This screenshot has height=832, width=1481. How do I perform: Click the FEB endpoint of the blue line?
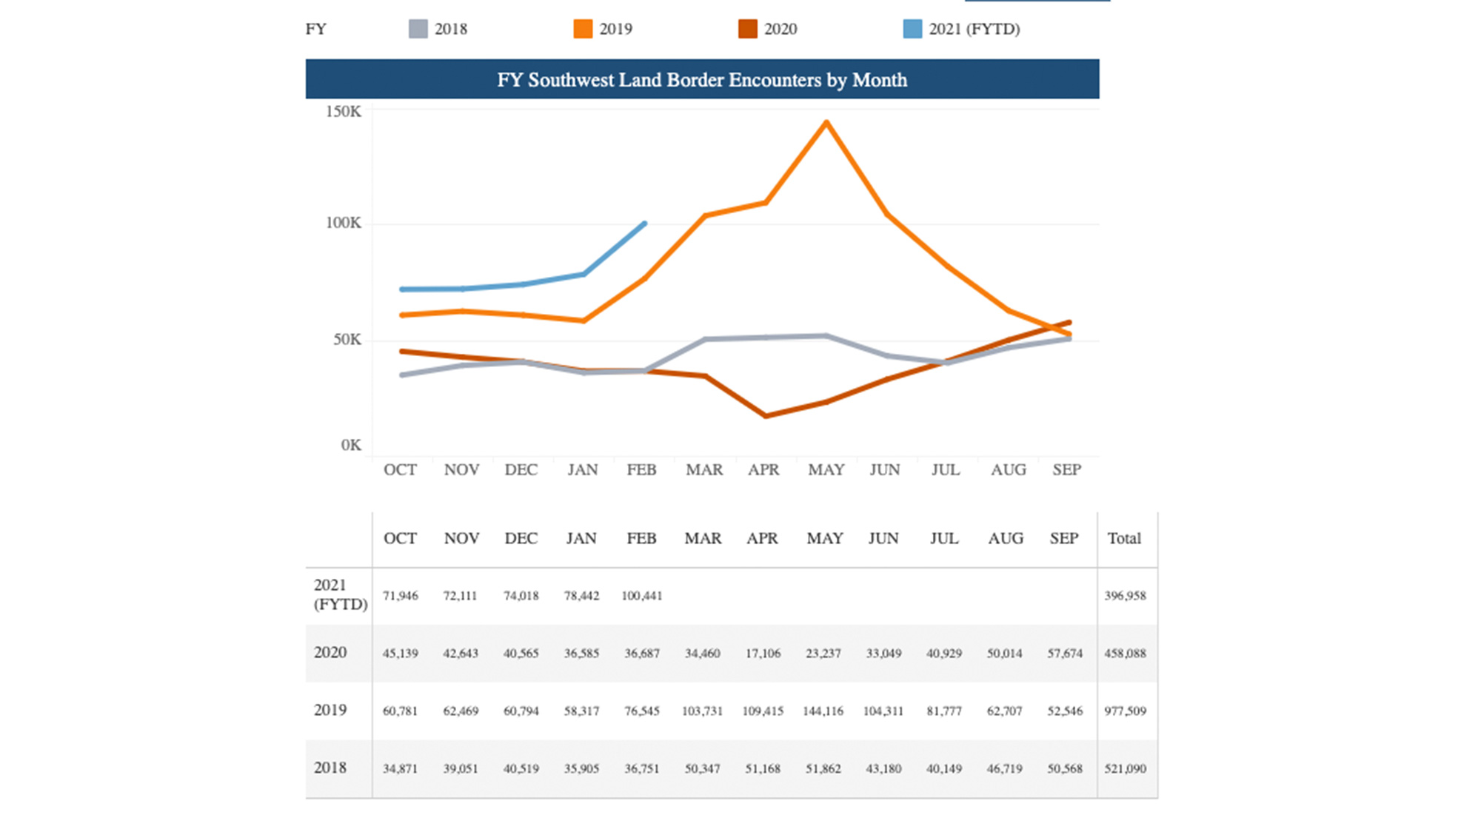pyautogui.click(x=644, y=224)
